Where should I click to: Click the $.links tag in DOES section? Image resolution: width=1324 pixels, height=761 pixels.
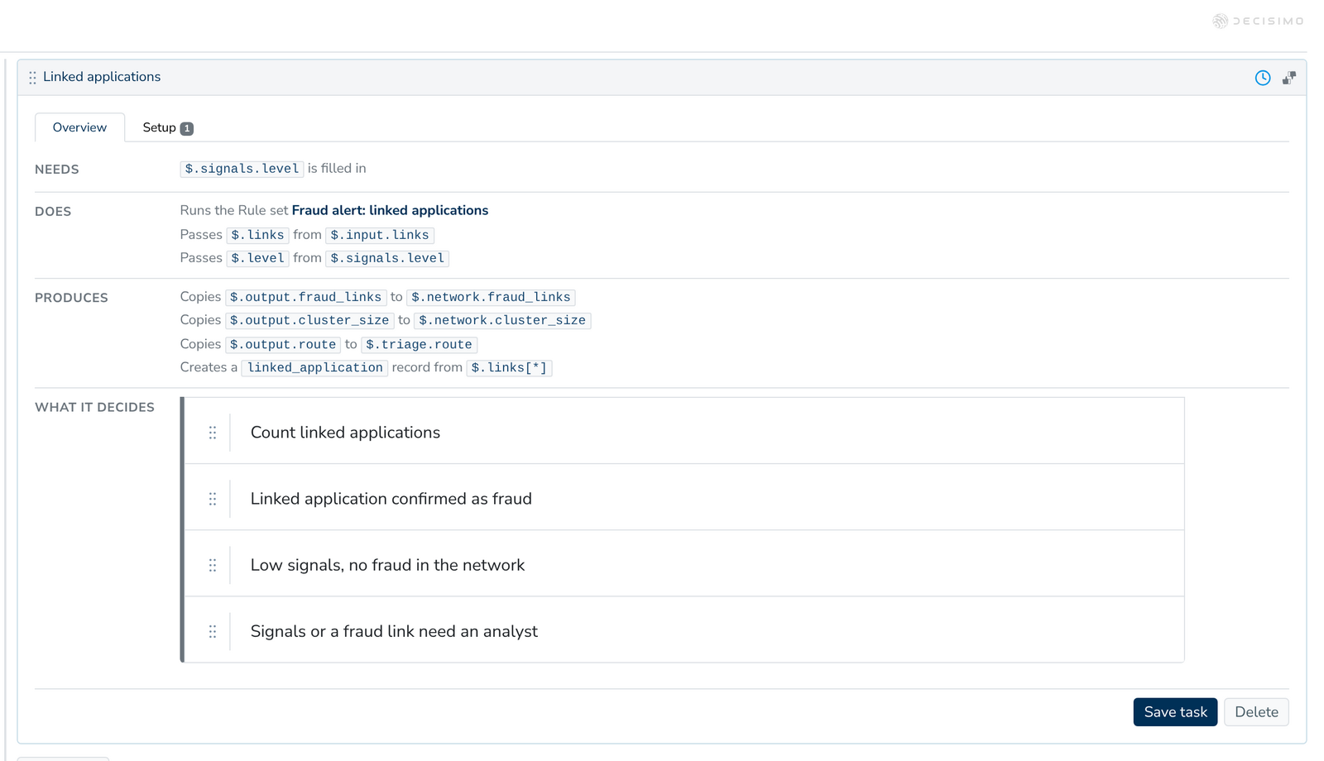point(257,235)
